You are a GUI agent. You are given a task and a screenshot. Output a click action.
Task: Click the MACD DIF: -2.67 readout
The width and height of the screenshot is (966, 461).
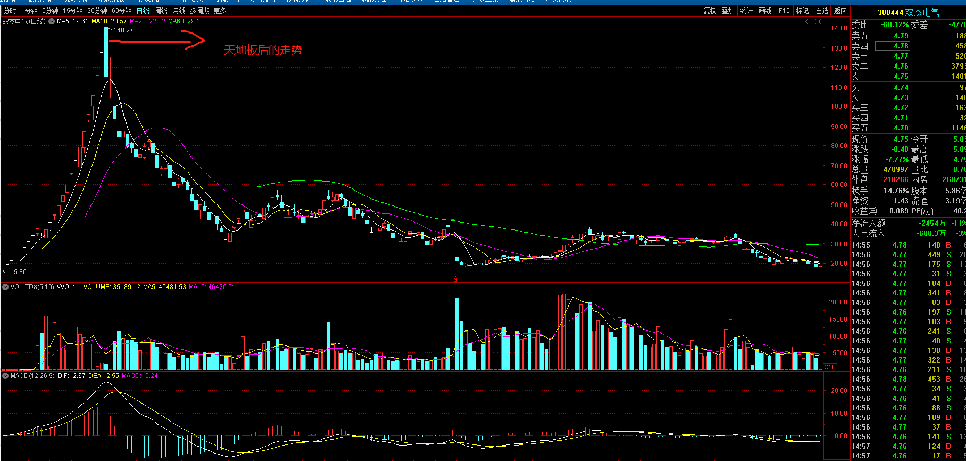72,376
